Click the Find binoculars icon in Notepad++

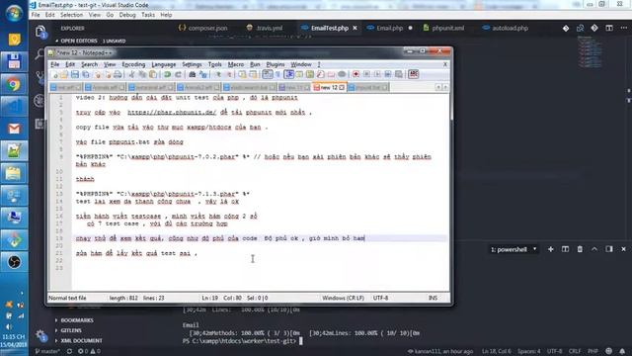(193, 75)
